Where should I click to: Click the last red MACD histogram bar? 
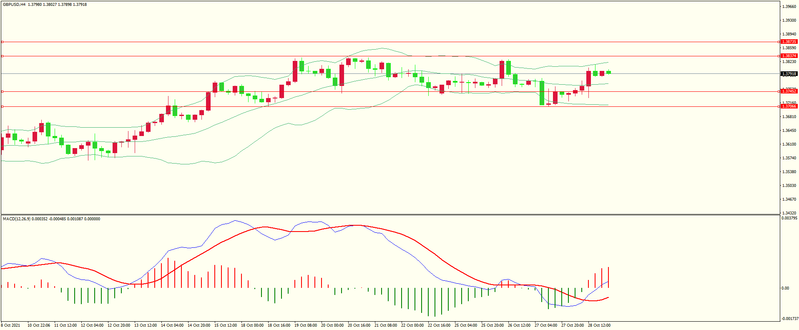(x=608, y=277)
